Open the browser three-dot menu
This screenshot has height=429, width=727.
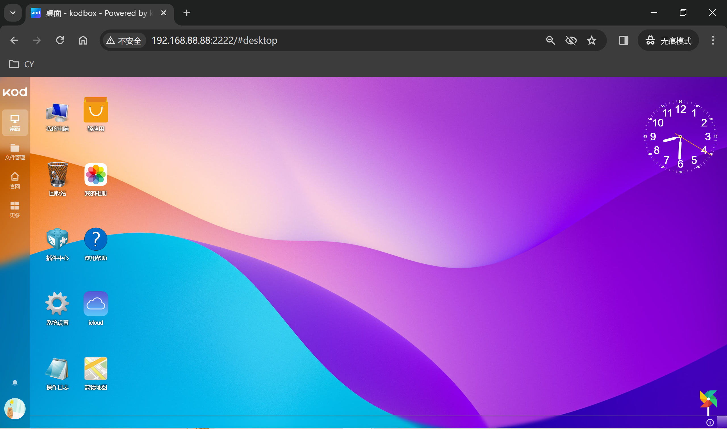713,40
